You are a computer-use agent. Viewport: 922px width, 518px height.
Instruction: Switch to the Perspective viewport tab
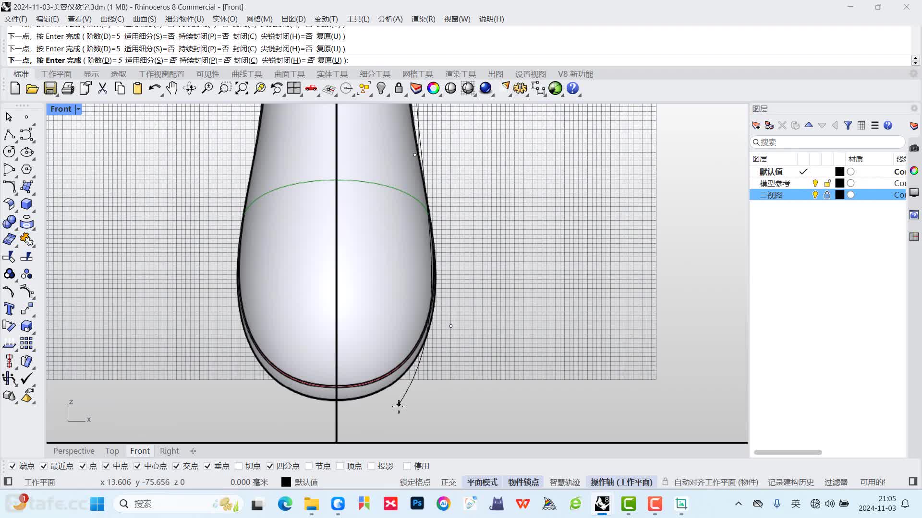tap(74, 451)
